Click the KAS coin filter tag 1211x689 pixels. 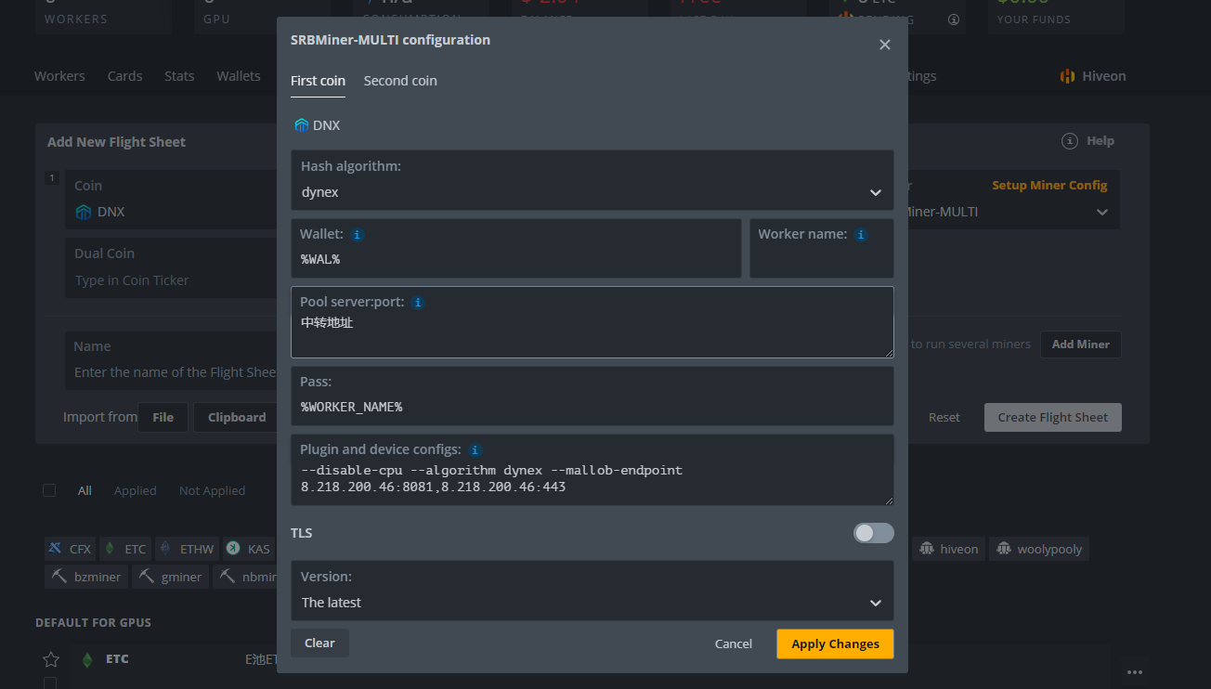(x=248, y=549)
